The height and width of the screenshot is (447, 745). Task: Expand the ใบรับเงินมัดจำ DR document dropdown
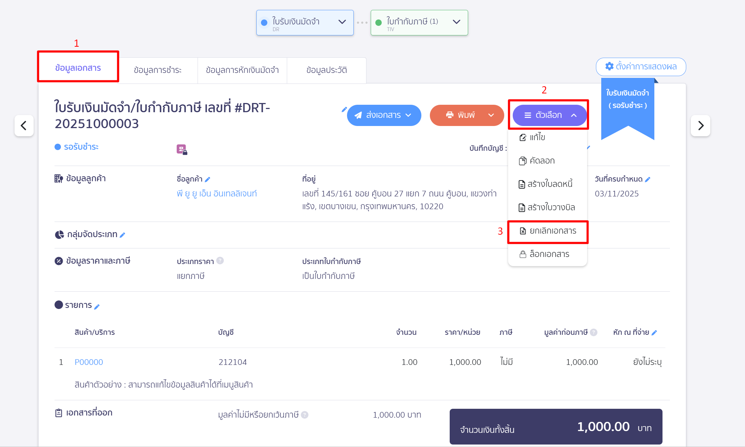[342, 22]
